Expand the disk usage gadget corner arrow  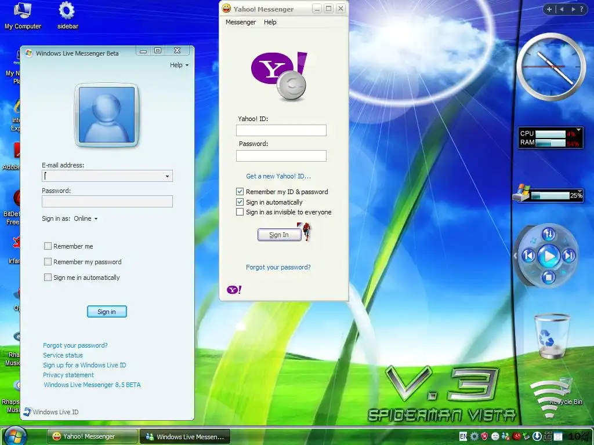pos(579,191)
